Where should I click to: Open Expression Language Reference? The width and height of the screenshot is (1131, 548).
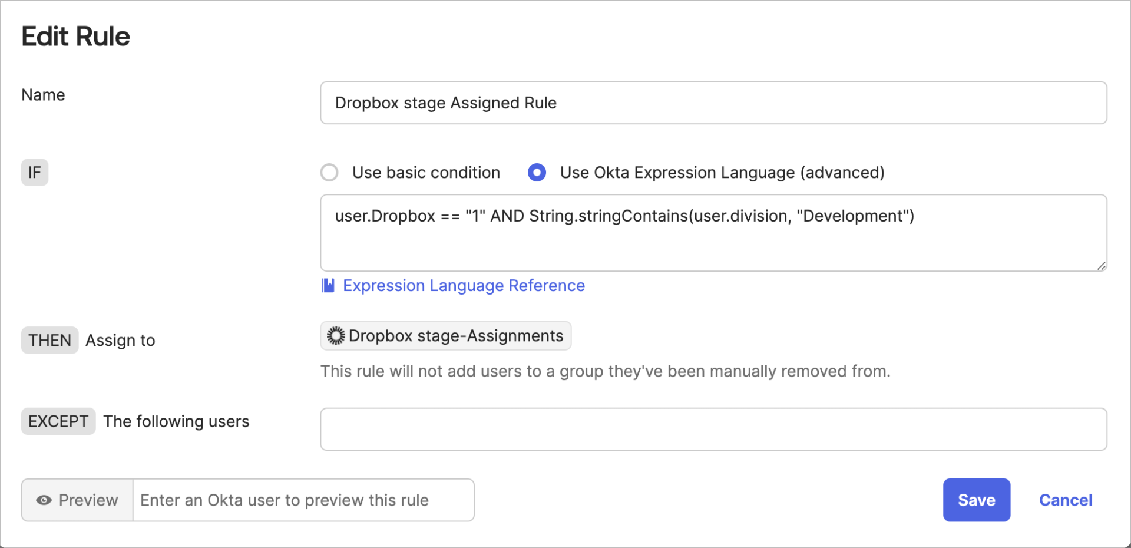click(463, 285)
